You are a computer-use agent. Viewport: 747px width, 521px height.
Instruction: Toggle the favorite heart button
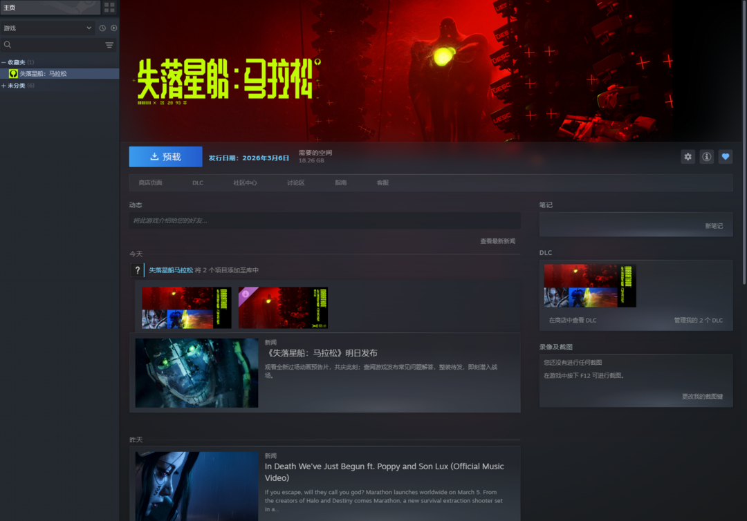click(x=725, y=157)
